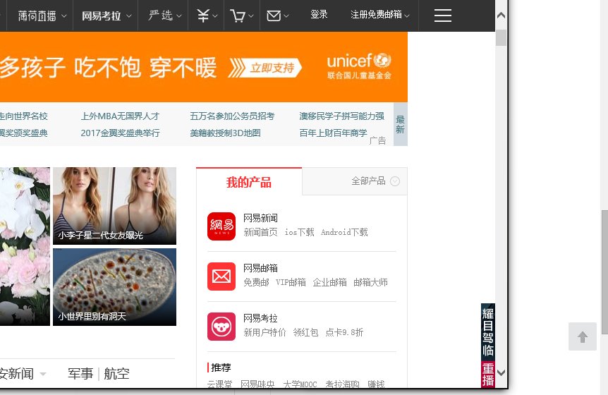Screen dimensions: 608x395
Task: Click the 网易新闻 red app icon
Action: pyautogui.click(x=221, y=226)
